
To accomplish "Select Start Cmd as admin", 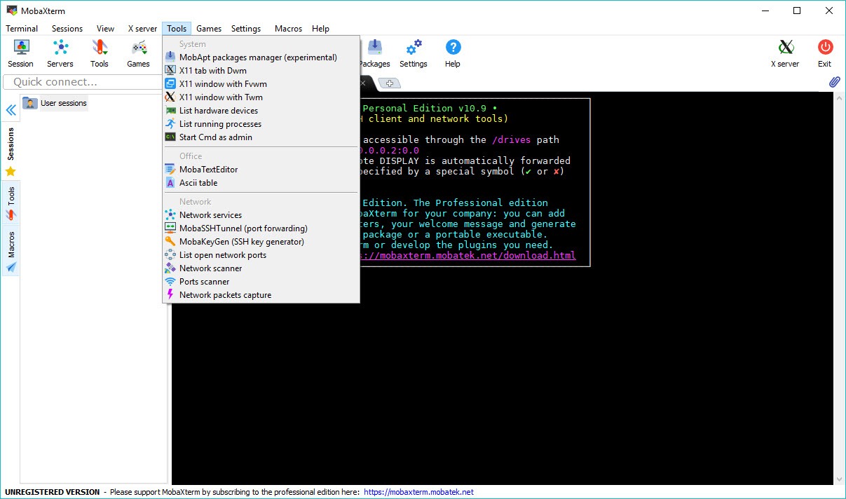I will pyautogui.click(x=261, y=137).
